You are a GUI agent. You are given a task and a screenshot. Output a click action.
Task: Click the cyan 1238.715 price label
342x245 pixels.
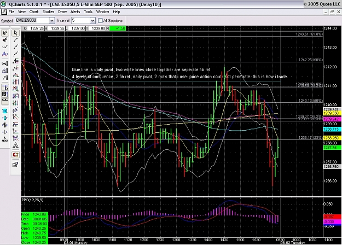(332, 130)
